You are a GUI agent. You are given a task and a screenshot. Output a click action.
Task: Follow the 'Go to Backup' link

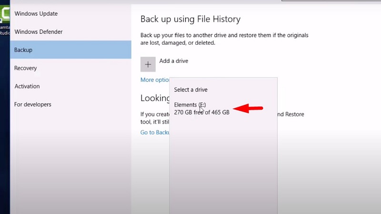point(155,132)
